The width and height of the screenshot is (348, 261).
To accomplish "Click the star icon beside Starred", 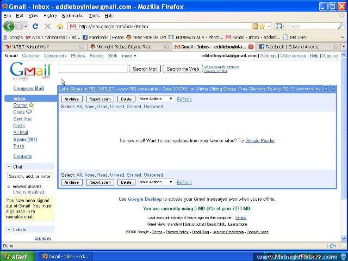I will [32, 105].
